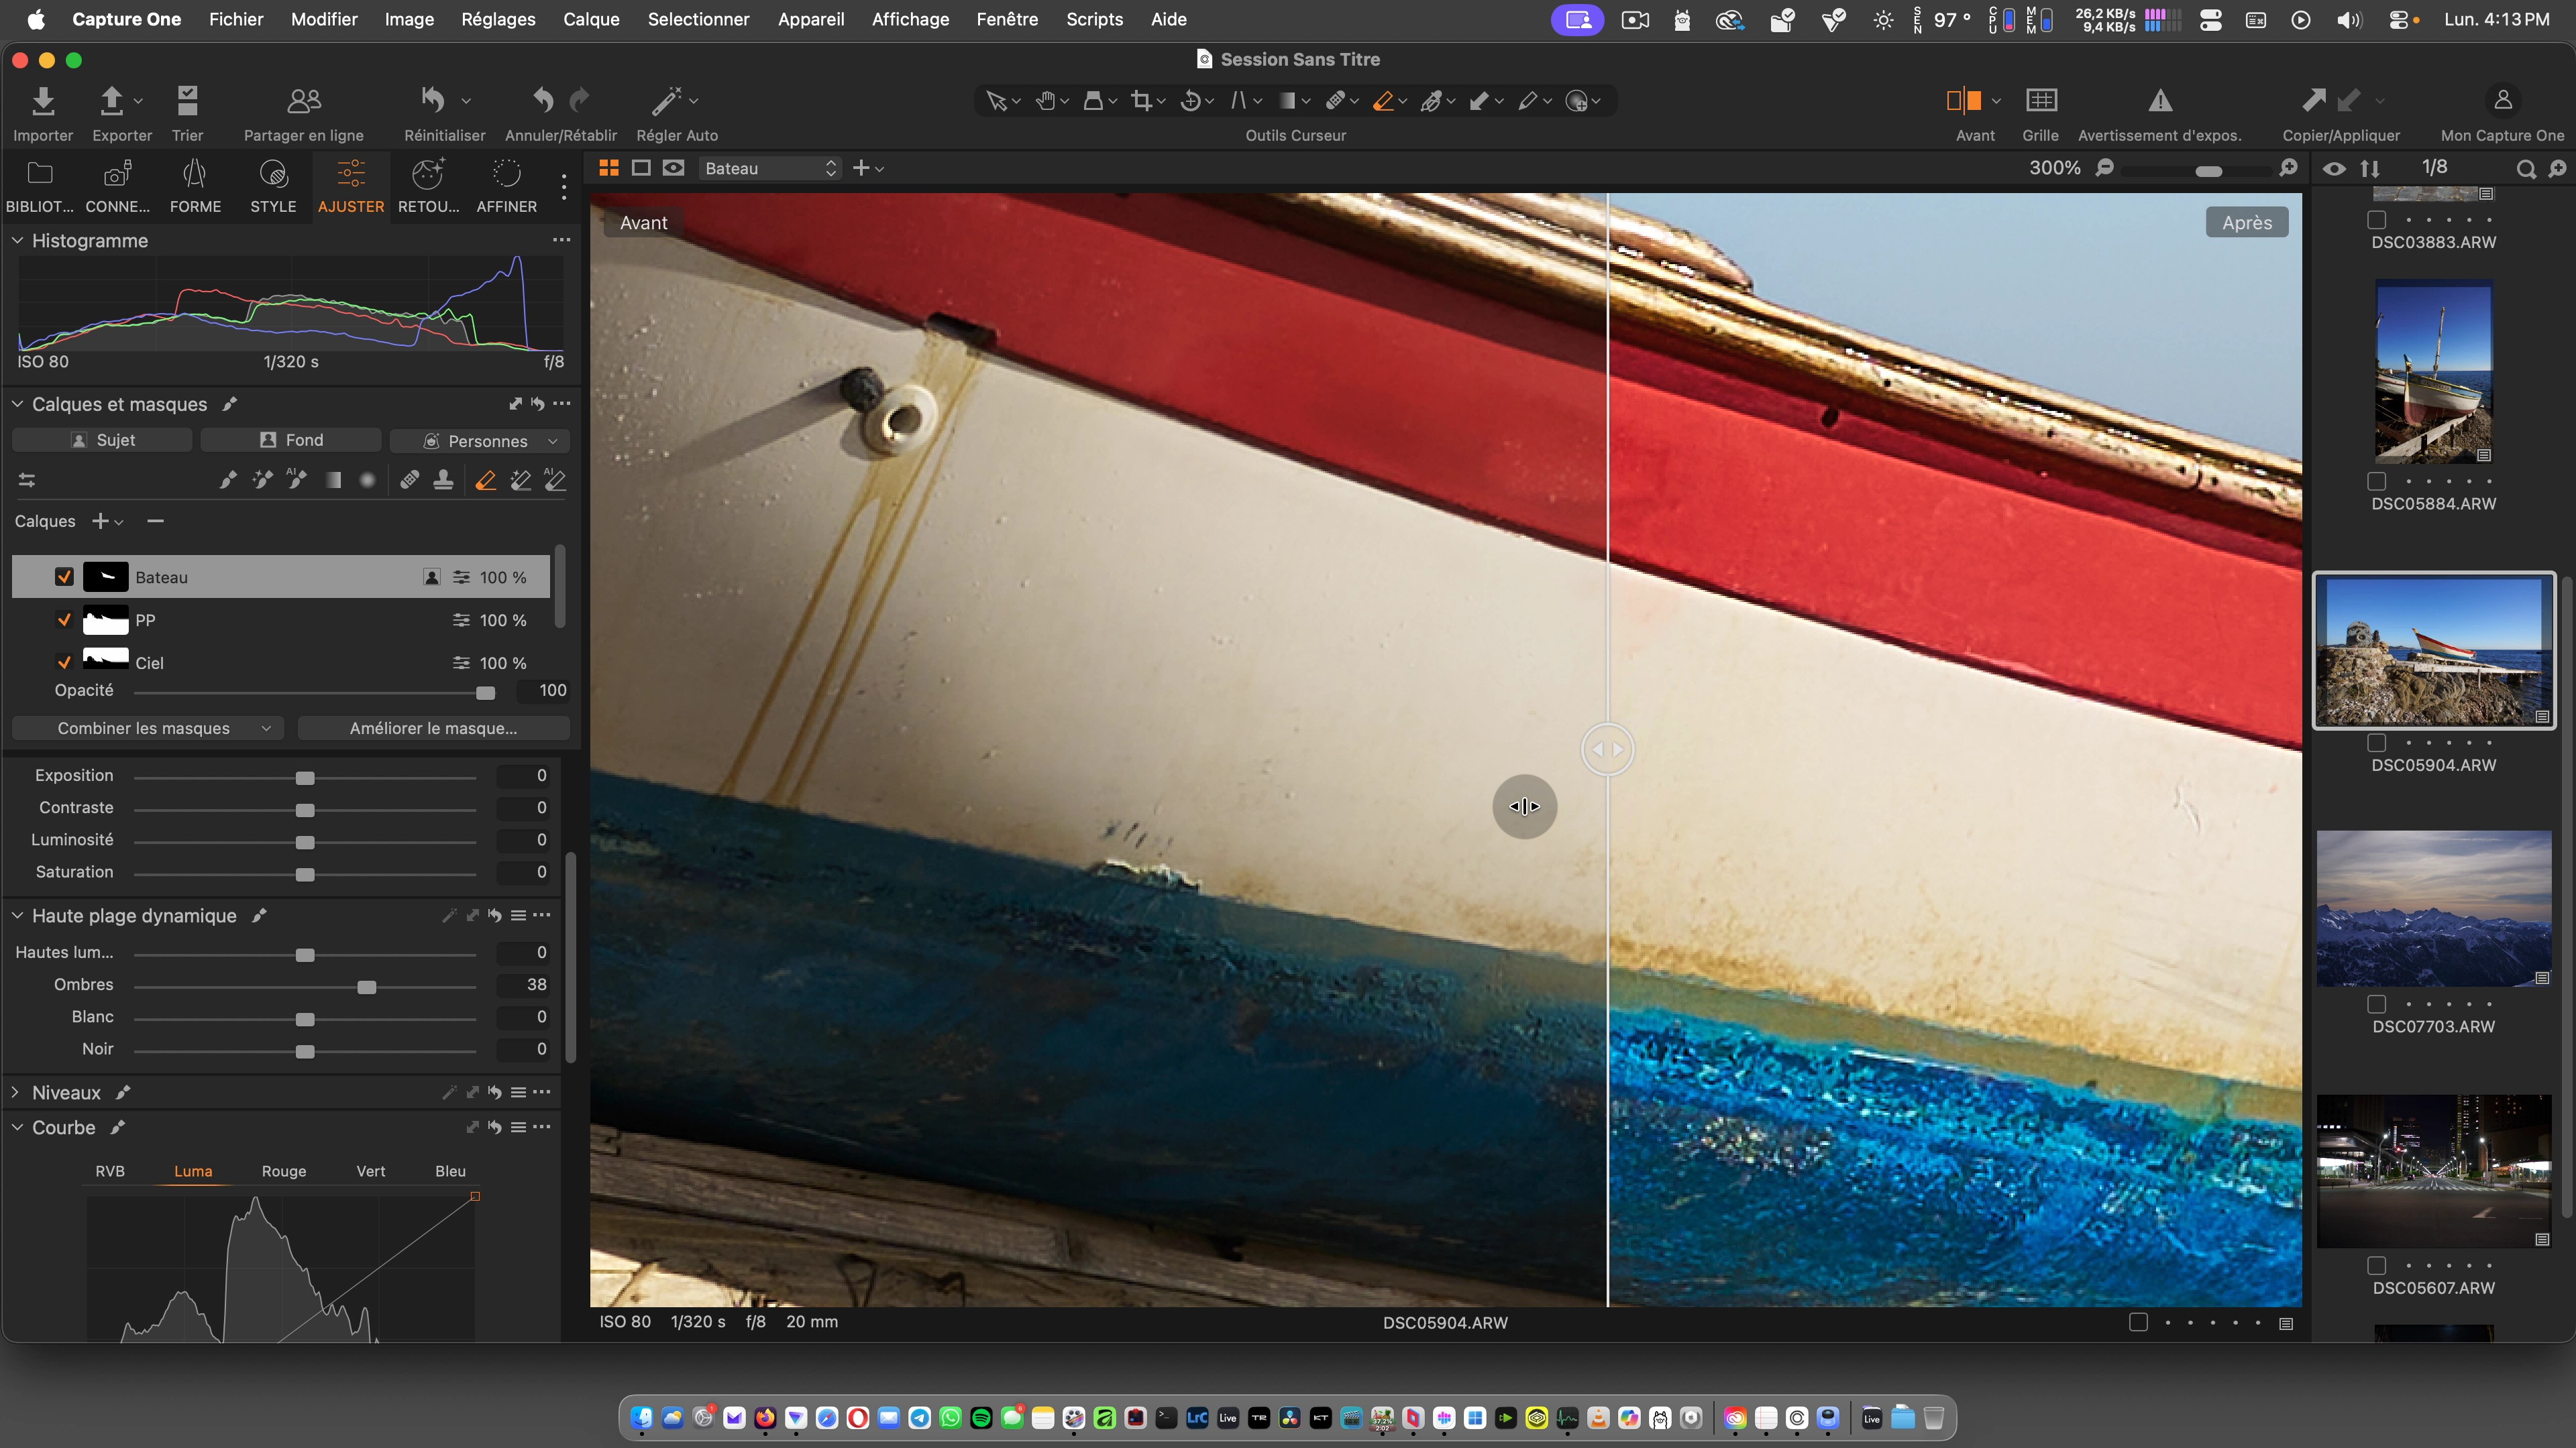The height and width of the screenshot is (1448, 2576).
Task: Switch to the Rouge curve tab
Action: (x=283, y=1171)
